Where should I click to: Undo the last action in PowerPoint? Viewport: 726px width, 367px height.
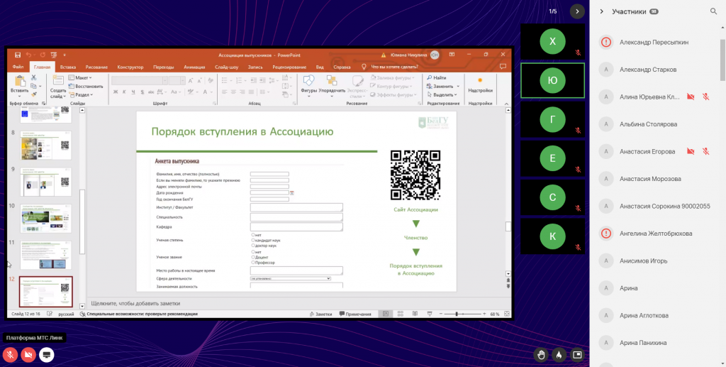pyautogui.click(x=28, y=55)
